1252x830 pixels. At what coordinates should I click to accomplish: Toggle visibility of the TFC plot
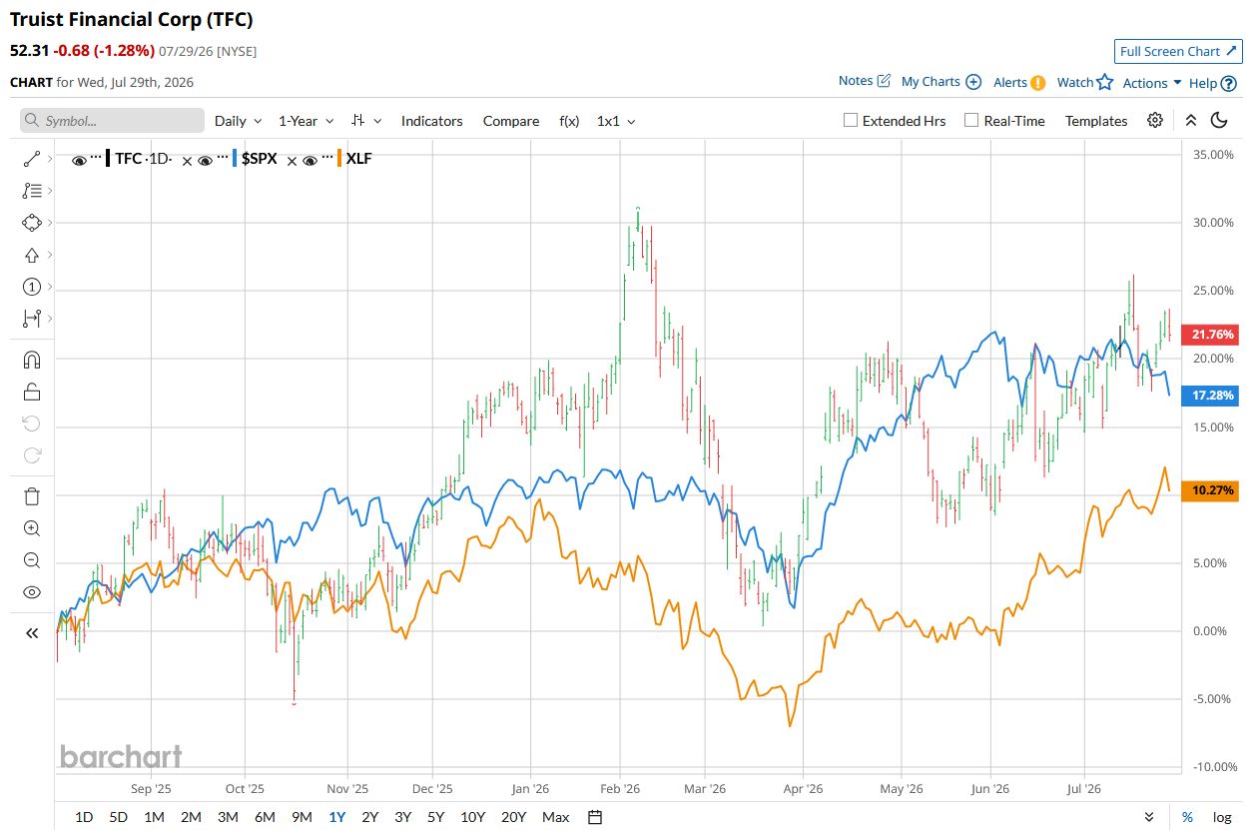pos(79,160)
